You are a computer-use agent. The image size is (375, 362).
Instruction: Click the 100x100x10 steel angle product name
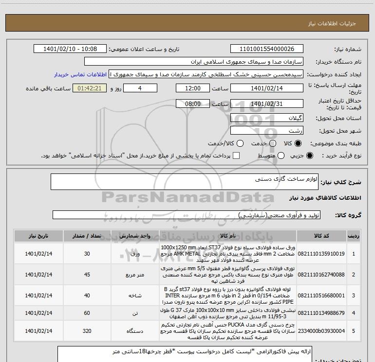point(228,313)
